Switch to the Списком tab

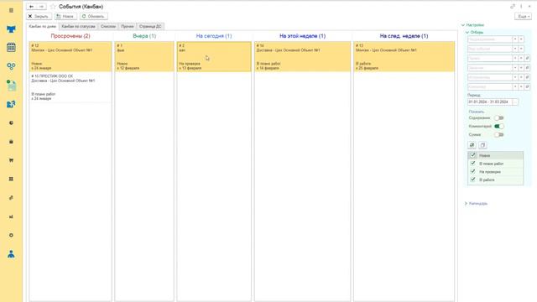click(108, 26)
